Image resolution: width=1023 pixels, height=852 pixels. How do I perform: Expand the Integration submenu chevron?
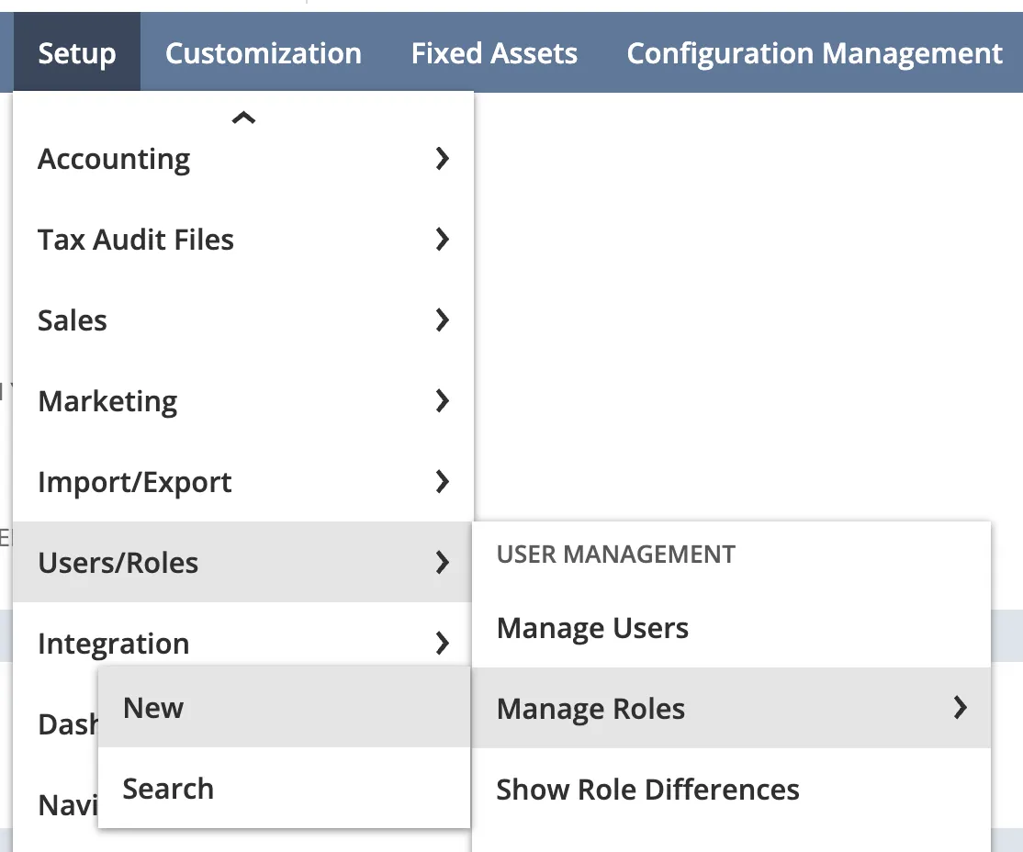[x=443, y=644]
